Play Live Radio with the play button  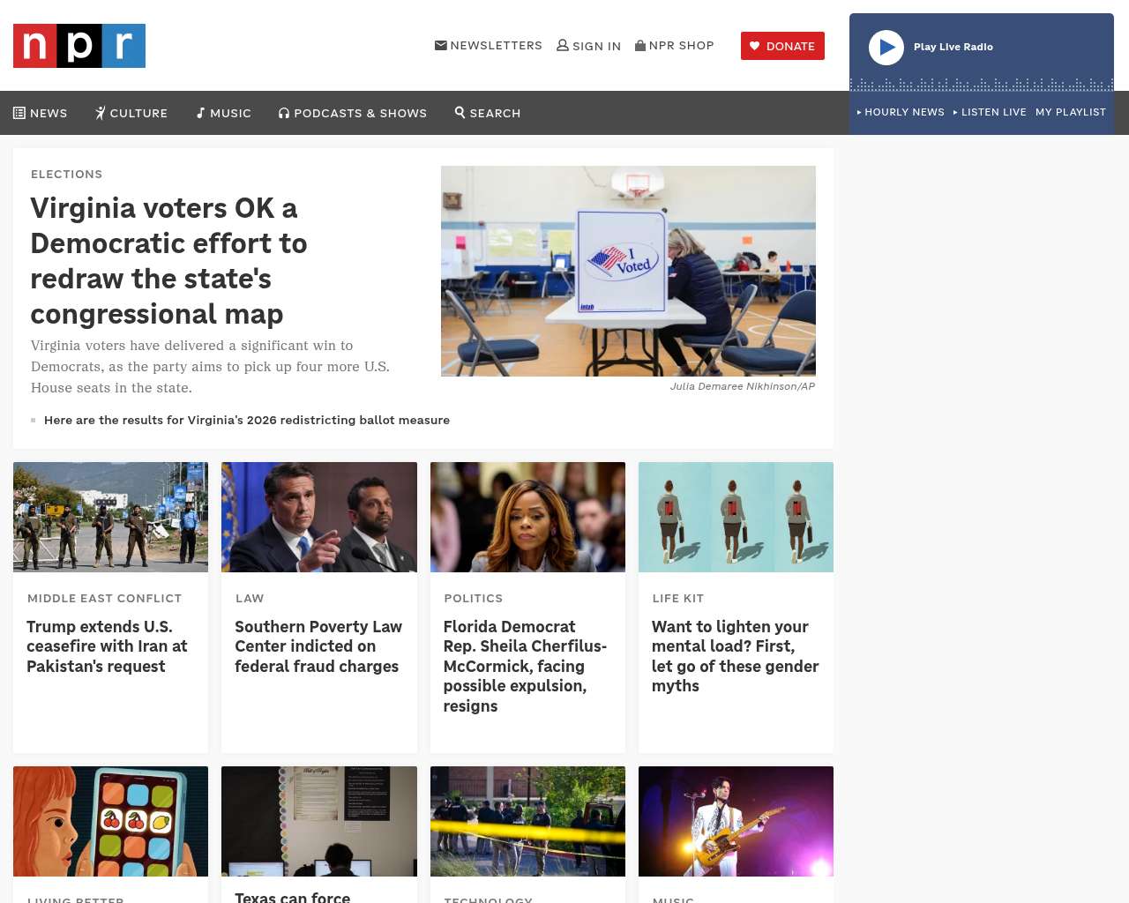pyautogui.click(x=886, y=48)
